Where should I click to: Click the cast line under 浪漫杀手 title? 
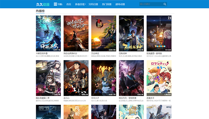coord(159,101)
